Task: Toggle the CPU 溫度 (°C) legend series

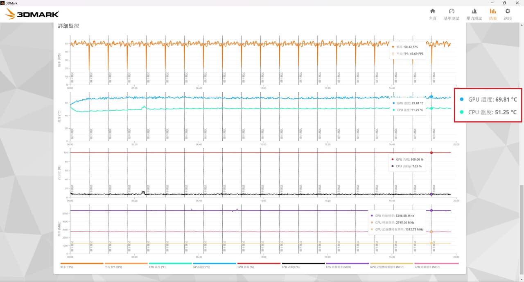Action: coord(170,265)
